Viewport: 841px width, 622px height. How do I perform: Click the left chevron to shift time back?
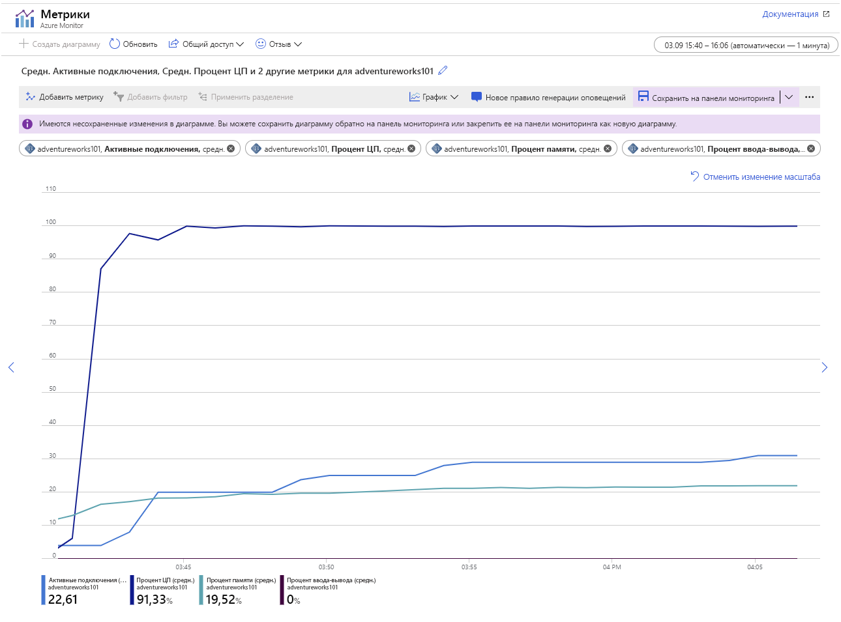[11, 367]
